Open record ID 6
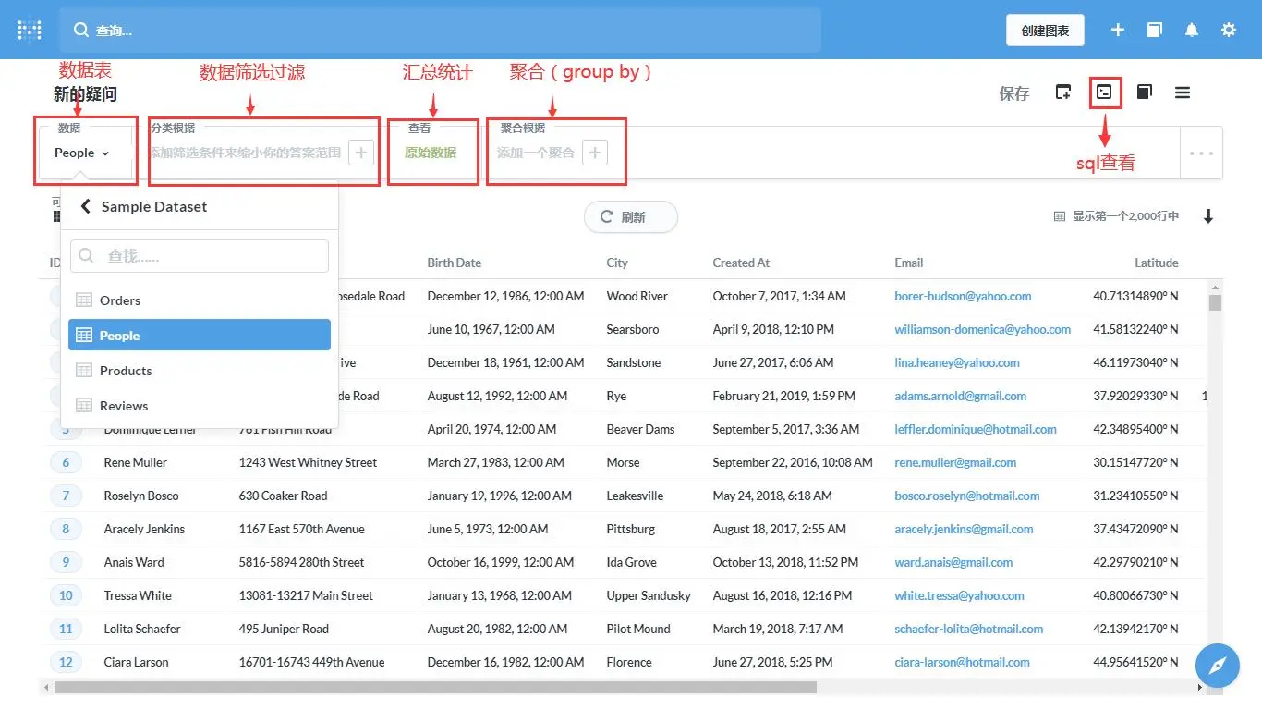The height and width of the screenshot is (710, 1262). [x=66, y=462]
